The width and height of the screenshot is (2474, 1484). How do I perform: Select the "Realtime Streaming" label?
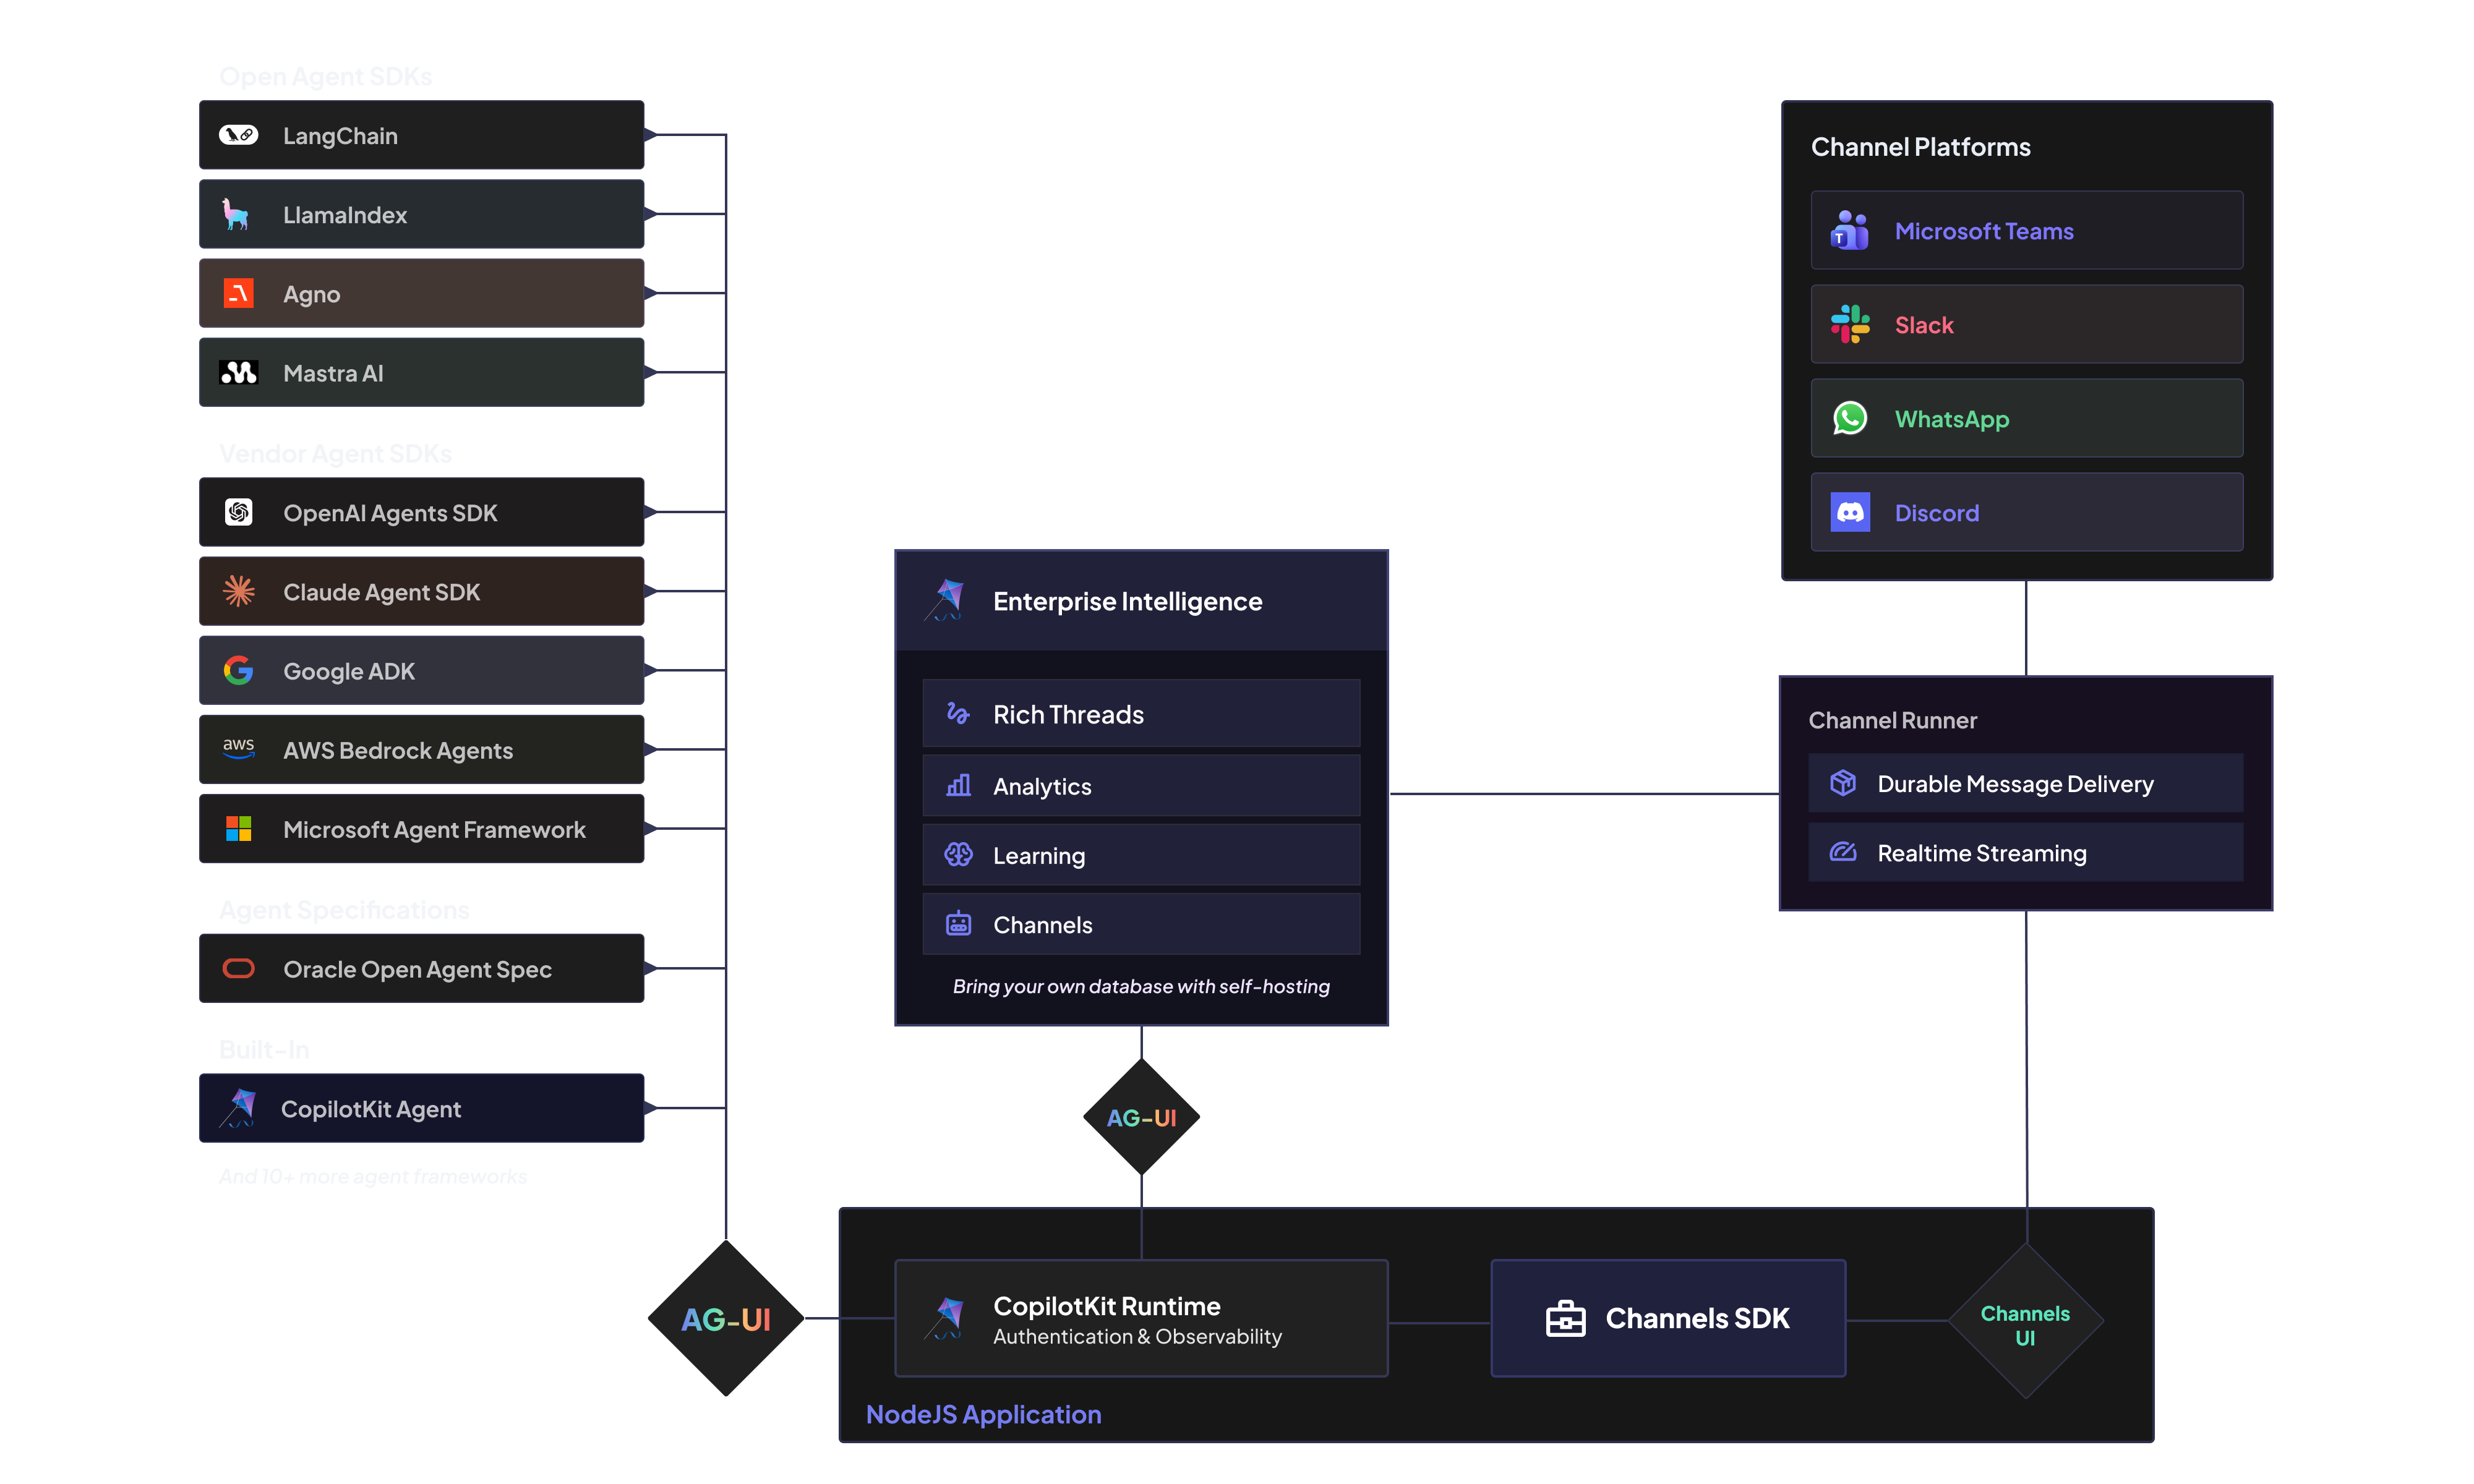(x=1982, y=853)
